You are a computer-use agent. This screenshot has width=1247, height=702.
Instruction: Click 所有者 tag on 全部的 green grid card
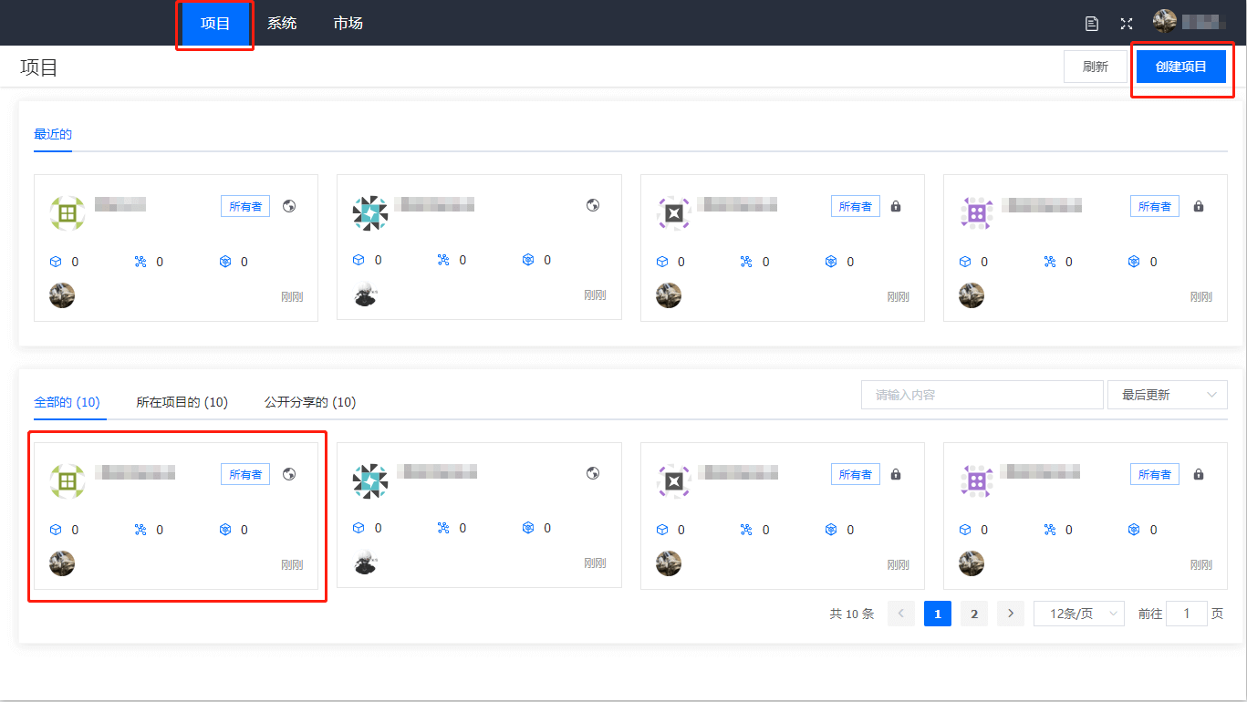[x=245, y=475]
